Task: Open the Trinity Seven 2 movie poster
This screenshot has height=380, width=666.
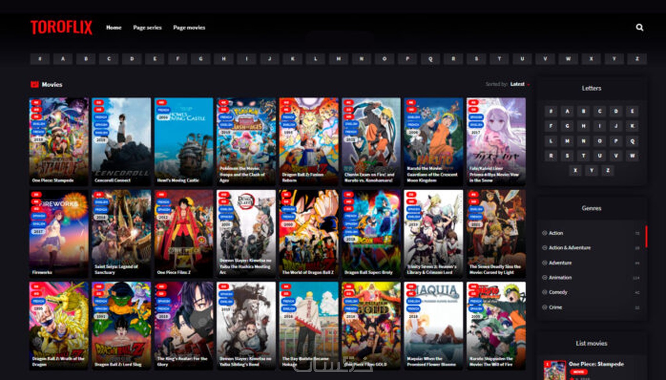Action: coord(434,234)
